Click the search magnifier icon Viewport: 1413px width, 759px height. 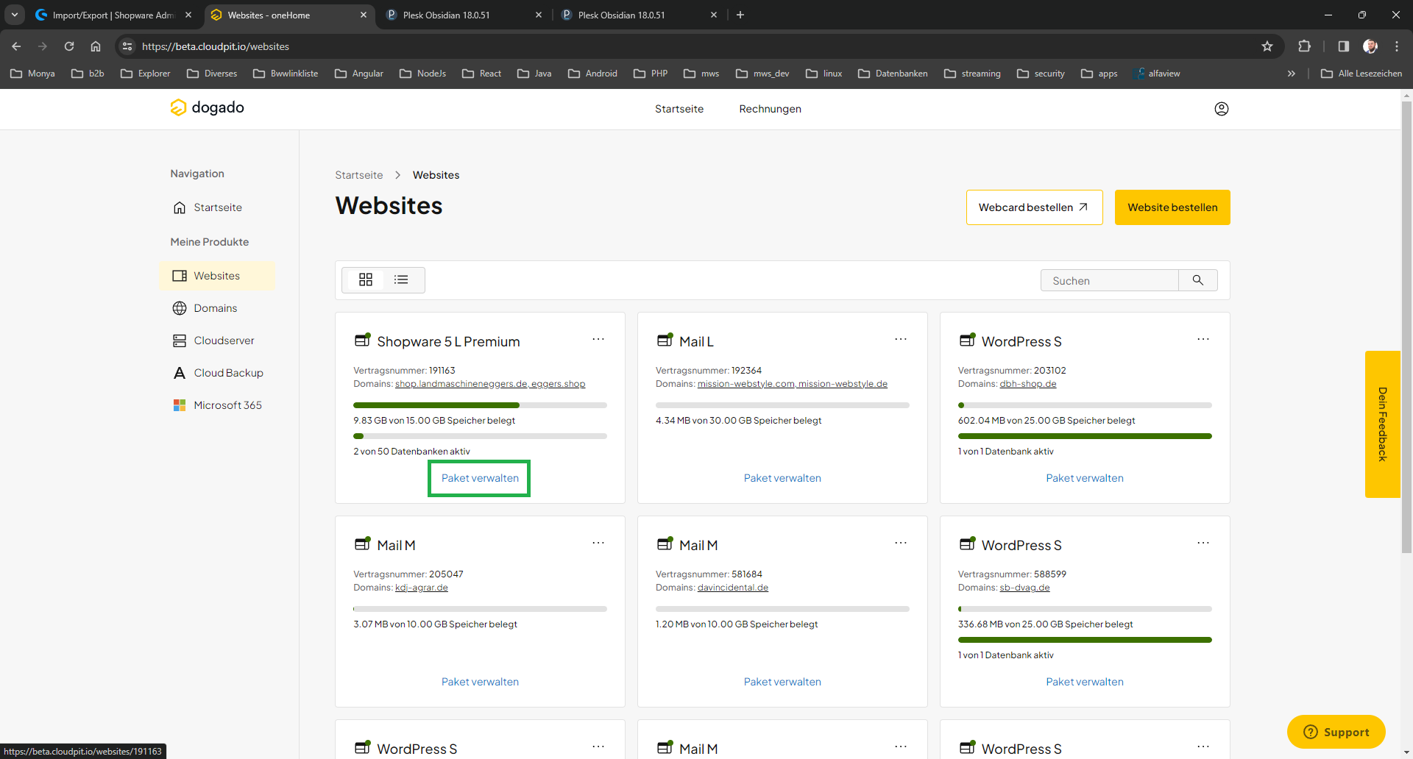tap(1197, 280)
